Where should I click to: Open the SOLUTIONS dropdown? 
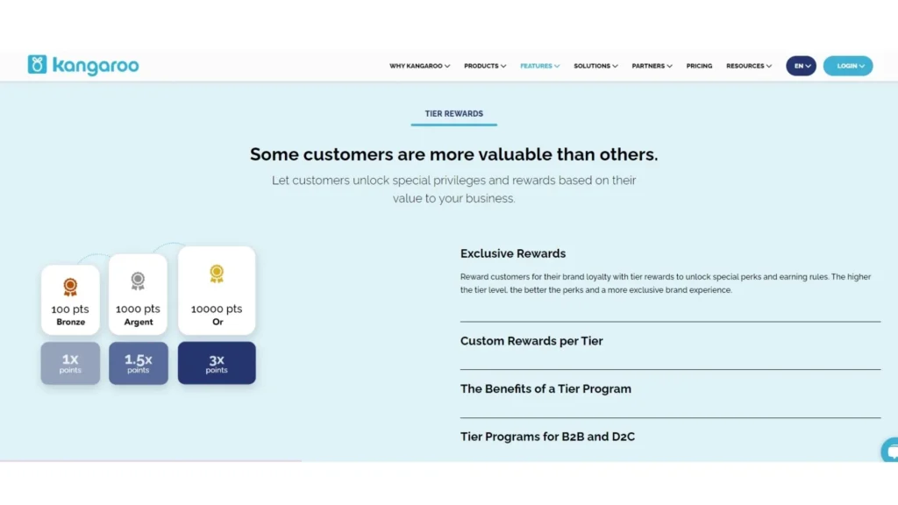(595, 66)
